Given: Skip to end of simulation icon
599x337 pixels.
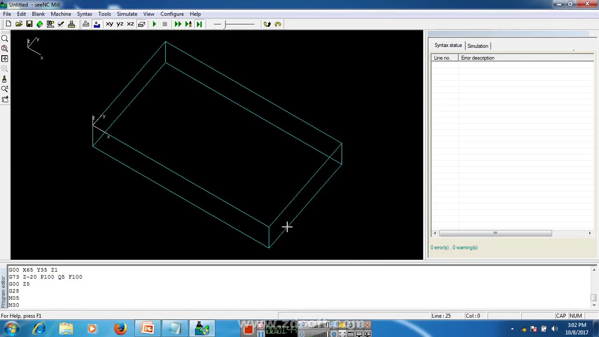Looking at the screenshot, I should 199,24.
